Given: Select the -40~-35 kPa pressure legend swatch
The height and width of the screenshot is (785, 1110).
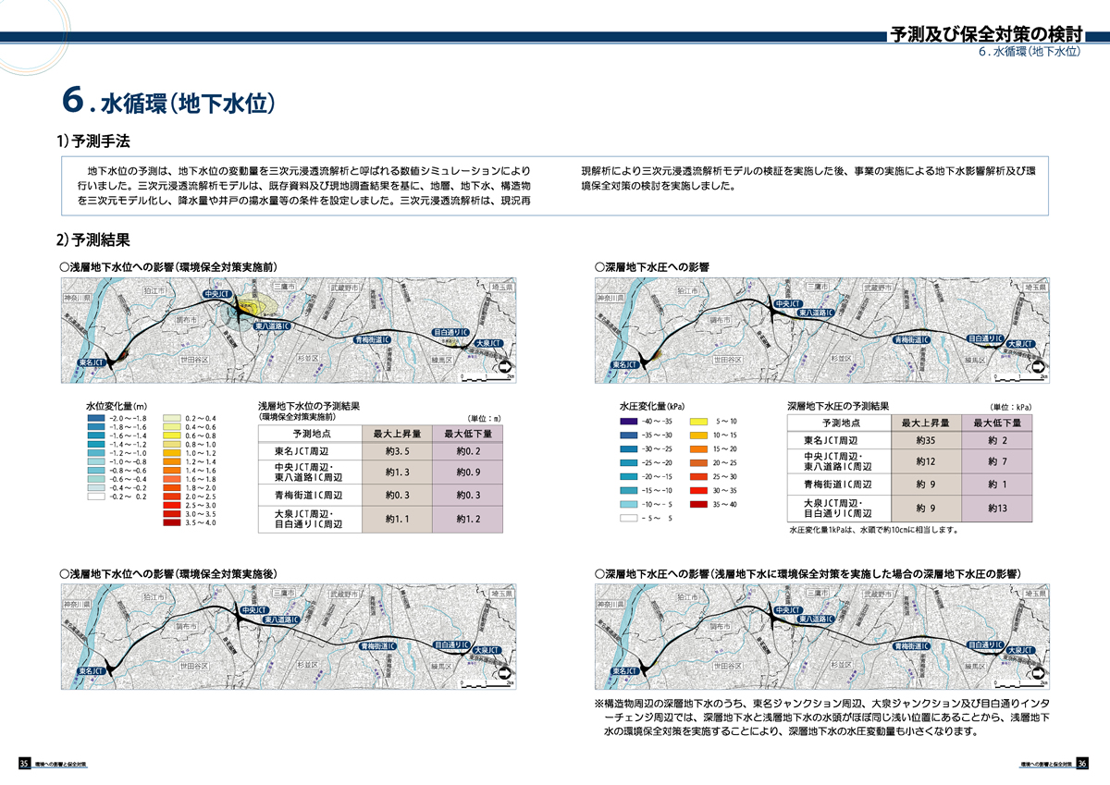Looking at the screenshot, I should pyautogui.click(x=627, y=421).
